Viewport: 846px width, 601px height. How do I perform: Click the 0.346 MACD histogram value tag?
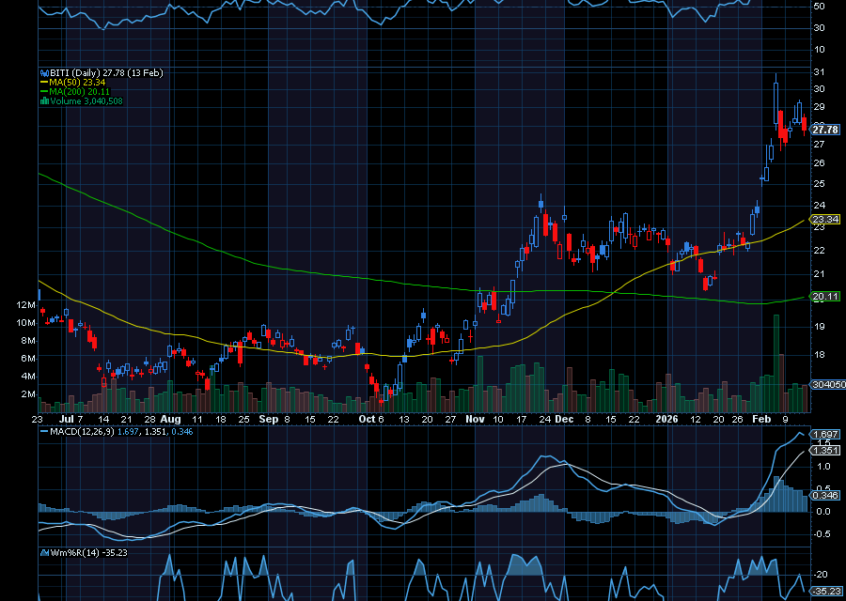825,494
